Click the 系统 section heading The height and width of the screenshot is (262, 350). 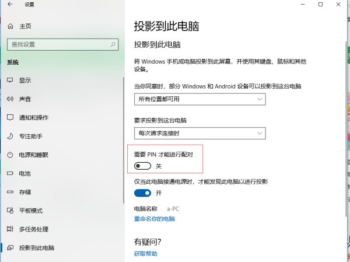pos(13,62)
